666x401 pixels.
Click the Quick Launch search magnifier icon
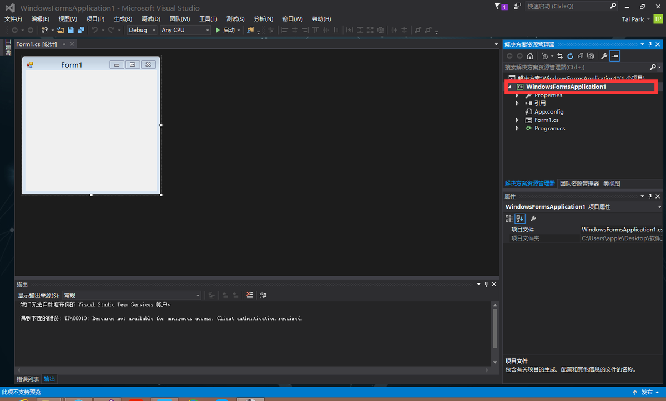[x=613, y=6]
